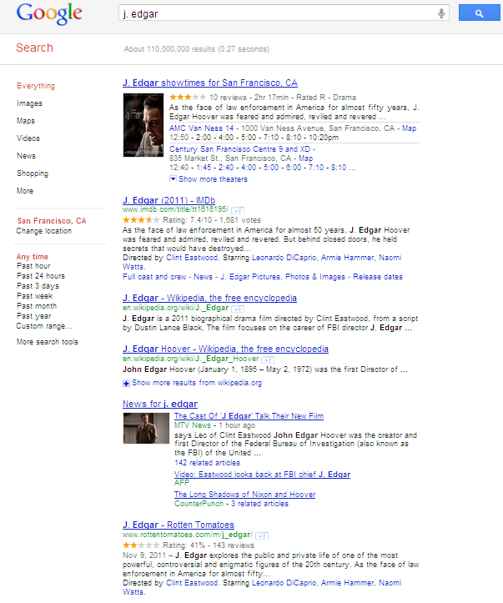Switch to News search

click(26, 156)
